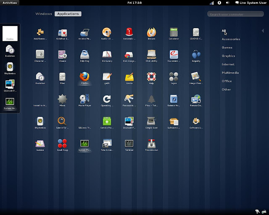Switch to the Windows tab
Viewport: 269px width, 215px height.
(44, 14)
